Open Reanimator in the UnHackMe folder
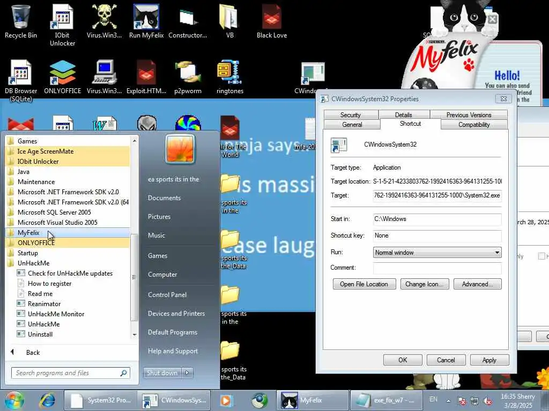Image resolution: width=549 pixels, height=411 pixels. [44, 304]
